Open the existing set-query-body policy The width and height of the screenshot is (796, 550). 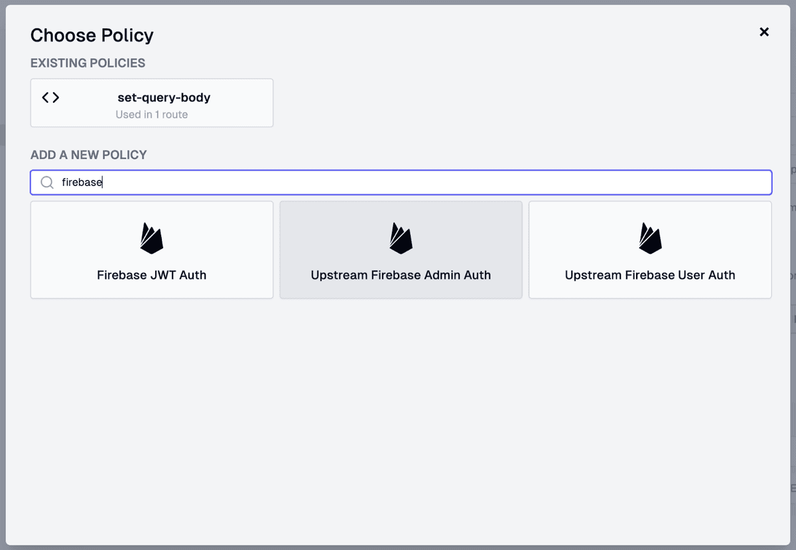pos(151,103)
